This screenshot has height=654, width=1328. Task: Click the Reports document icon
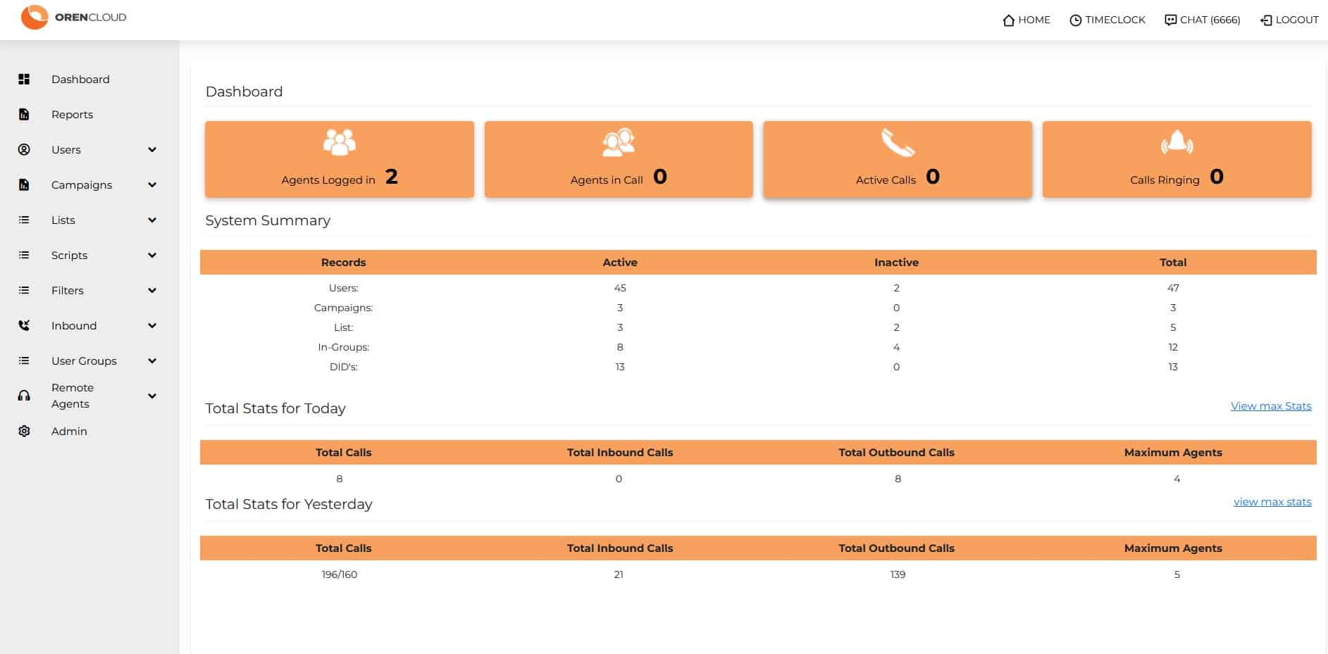tap(24, 115)
